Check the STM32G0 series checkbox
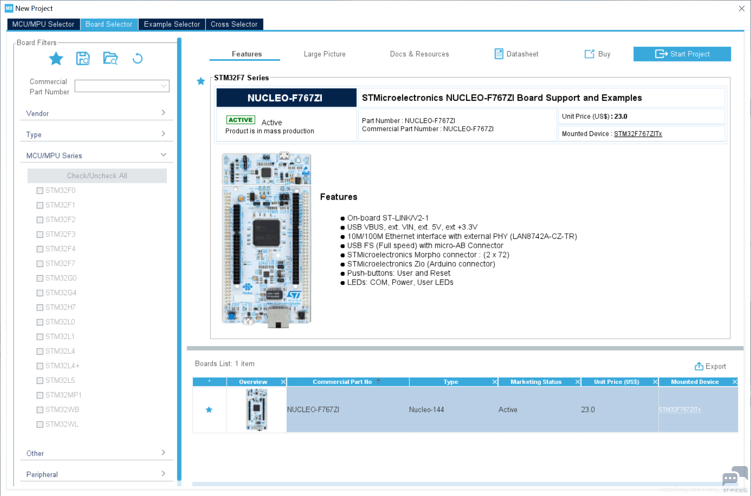This screenshot has width=751, height=496. point(40,278)
